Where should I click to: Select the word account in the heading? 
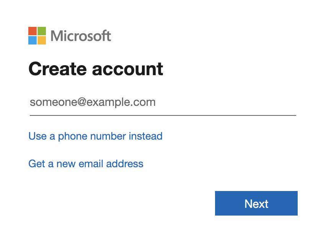point(127,69)
